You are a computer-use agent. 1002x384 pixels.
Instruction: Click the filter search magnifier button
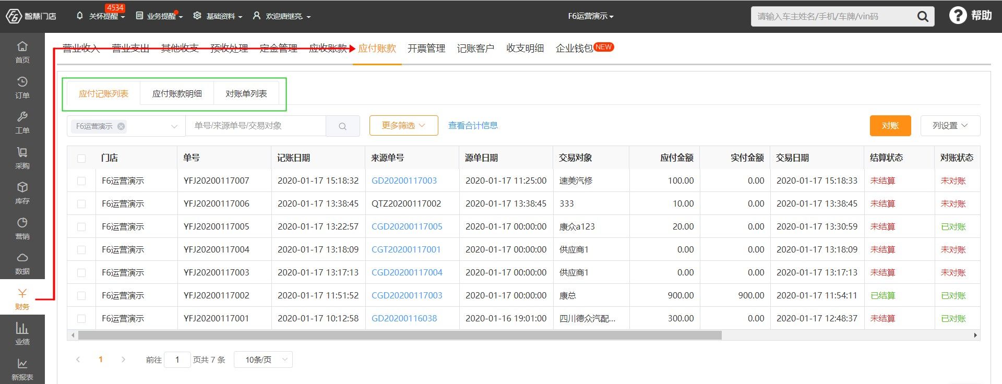(343, 126)
